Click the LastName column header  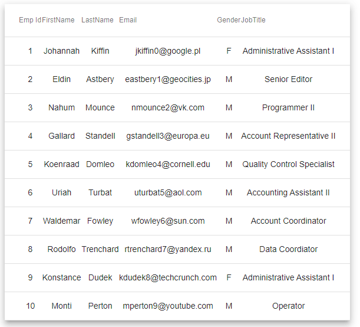[x=97, y=20]
